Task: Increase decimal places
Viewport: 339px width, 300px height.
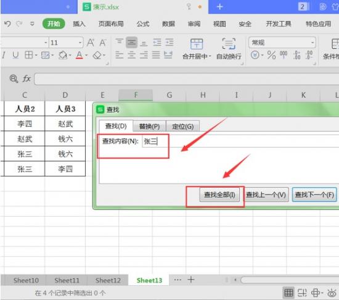Action: pyautogui.click(x=297, y=55)
